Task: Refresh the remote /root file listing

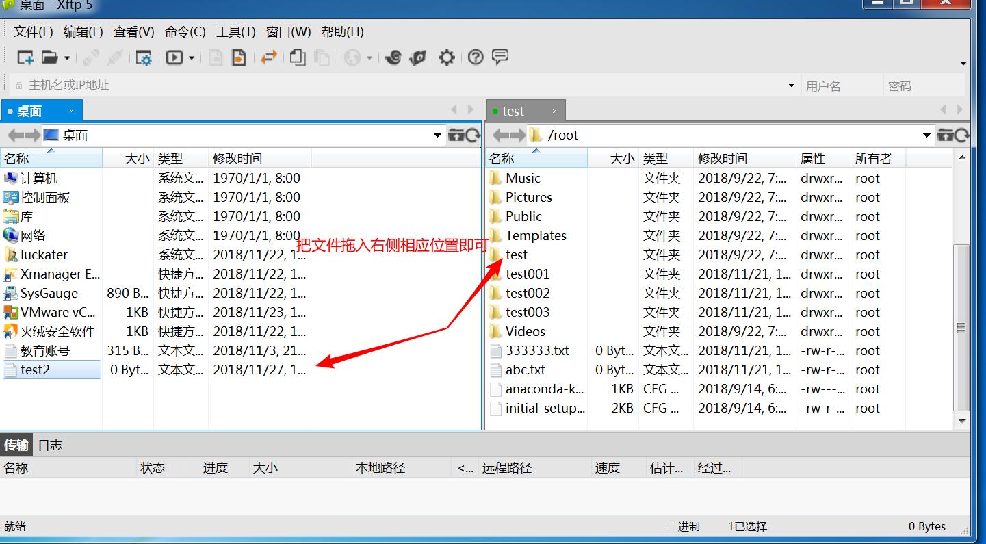Action: pos(963,135)
